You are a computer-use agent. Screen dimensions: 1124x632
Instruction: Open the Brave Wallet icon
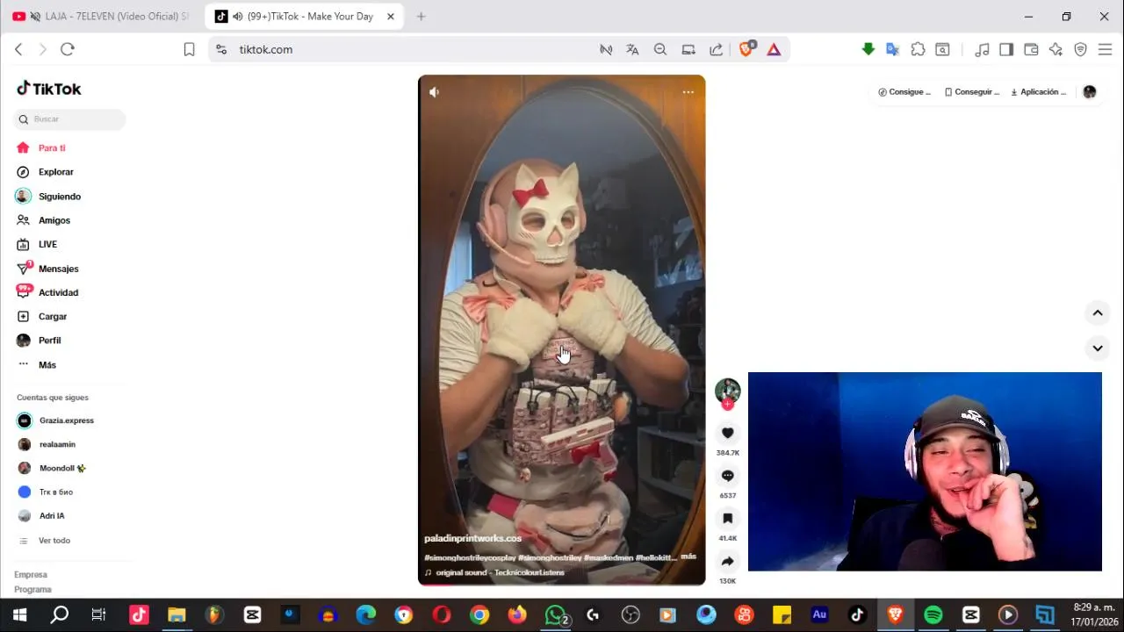click(1032, 49)
